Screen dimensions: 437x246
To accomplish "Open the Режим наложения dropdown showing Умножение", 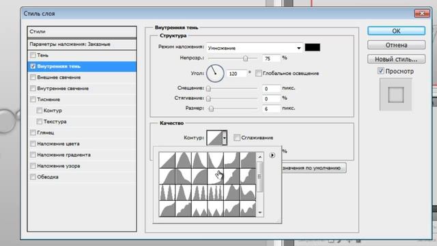I will point(255,48).
